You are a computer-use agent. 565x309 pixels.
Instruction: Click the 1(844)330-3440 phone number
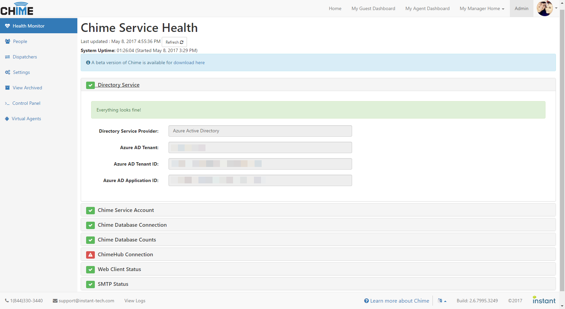click(x=26, y=301)
